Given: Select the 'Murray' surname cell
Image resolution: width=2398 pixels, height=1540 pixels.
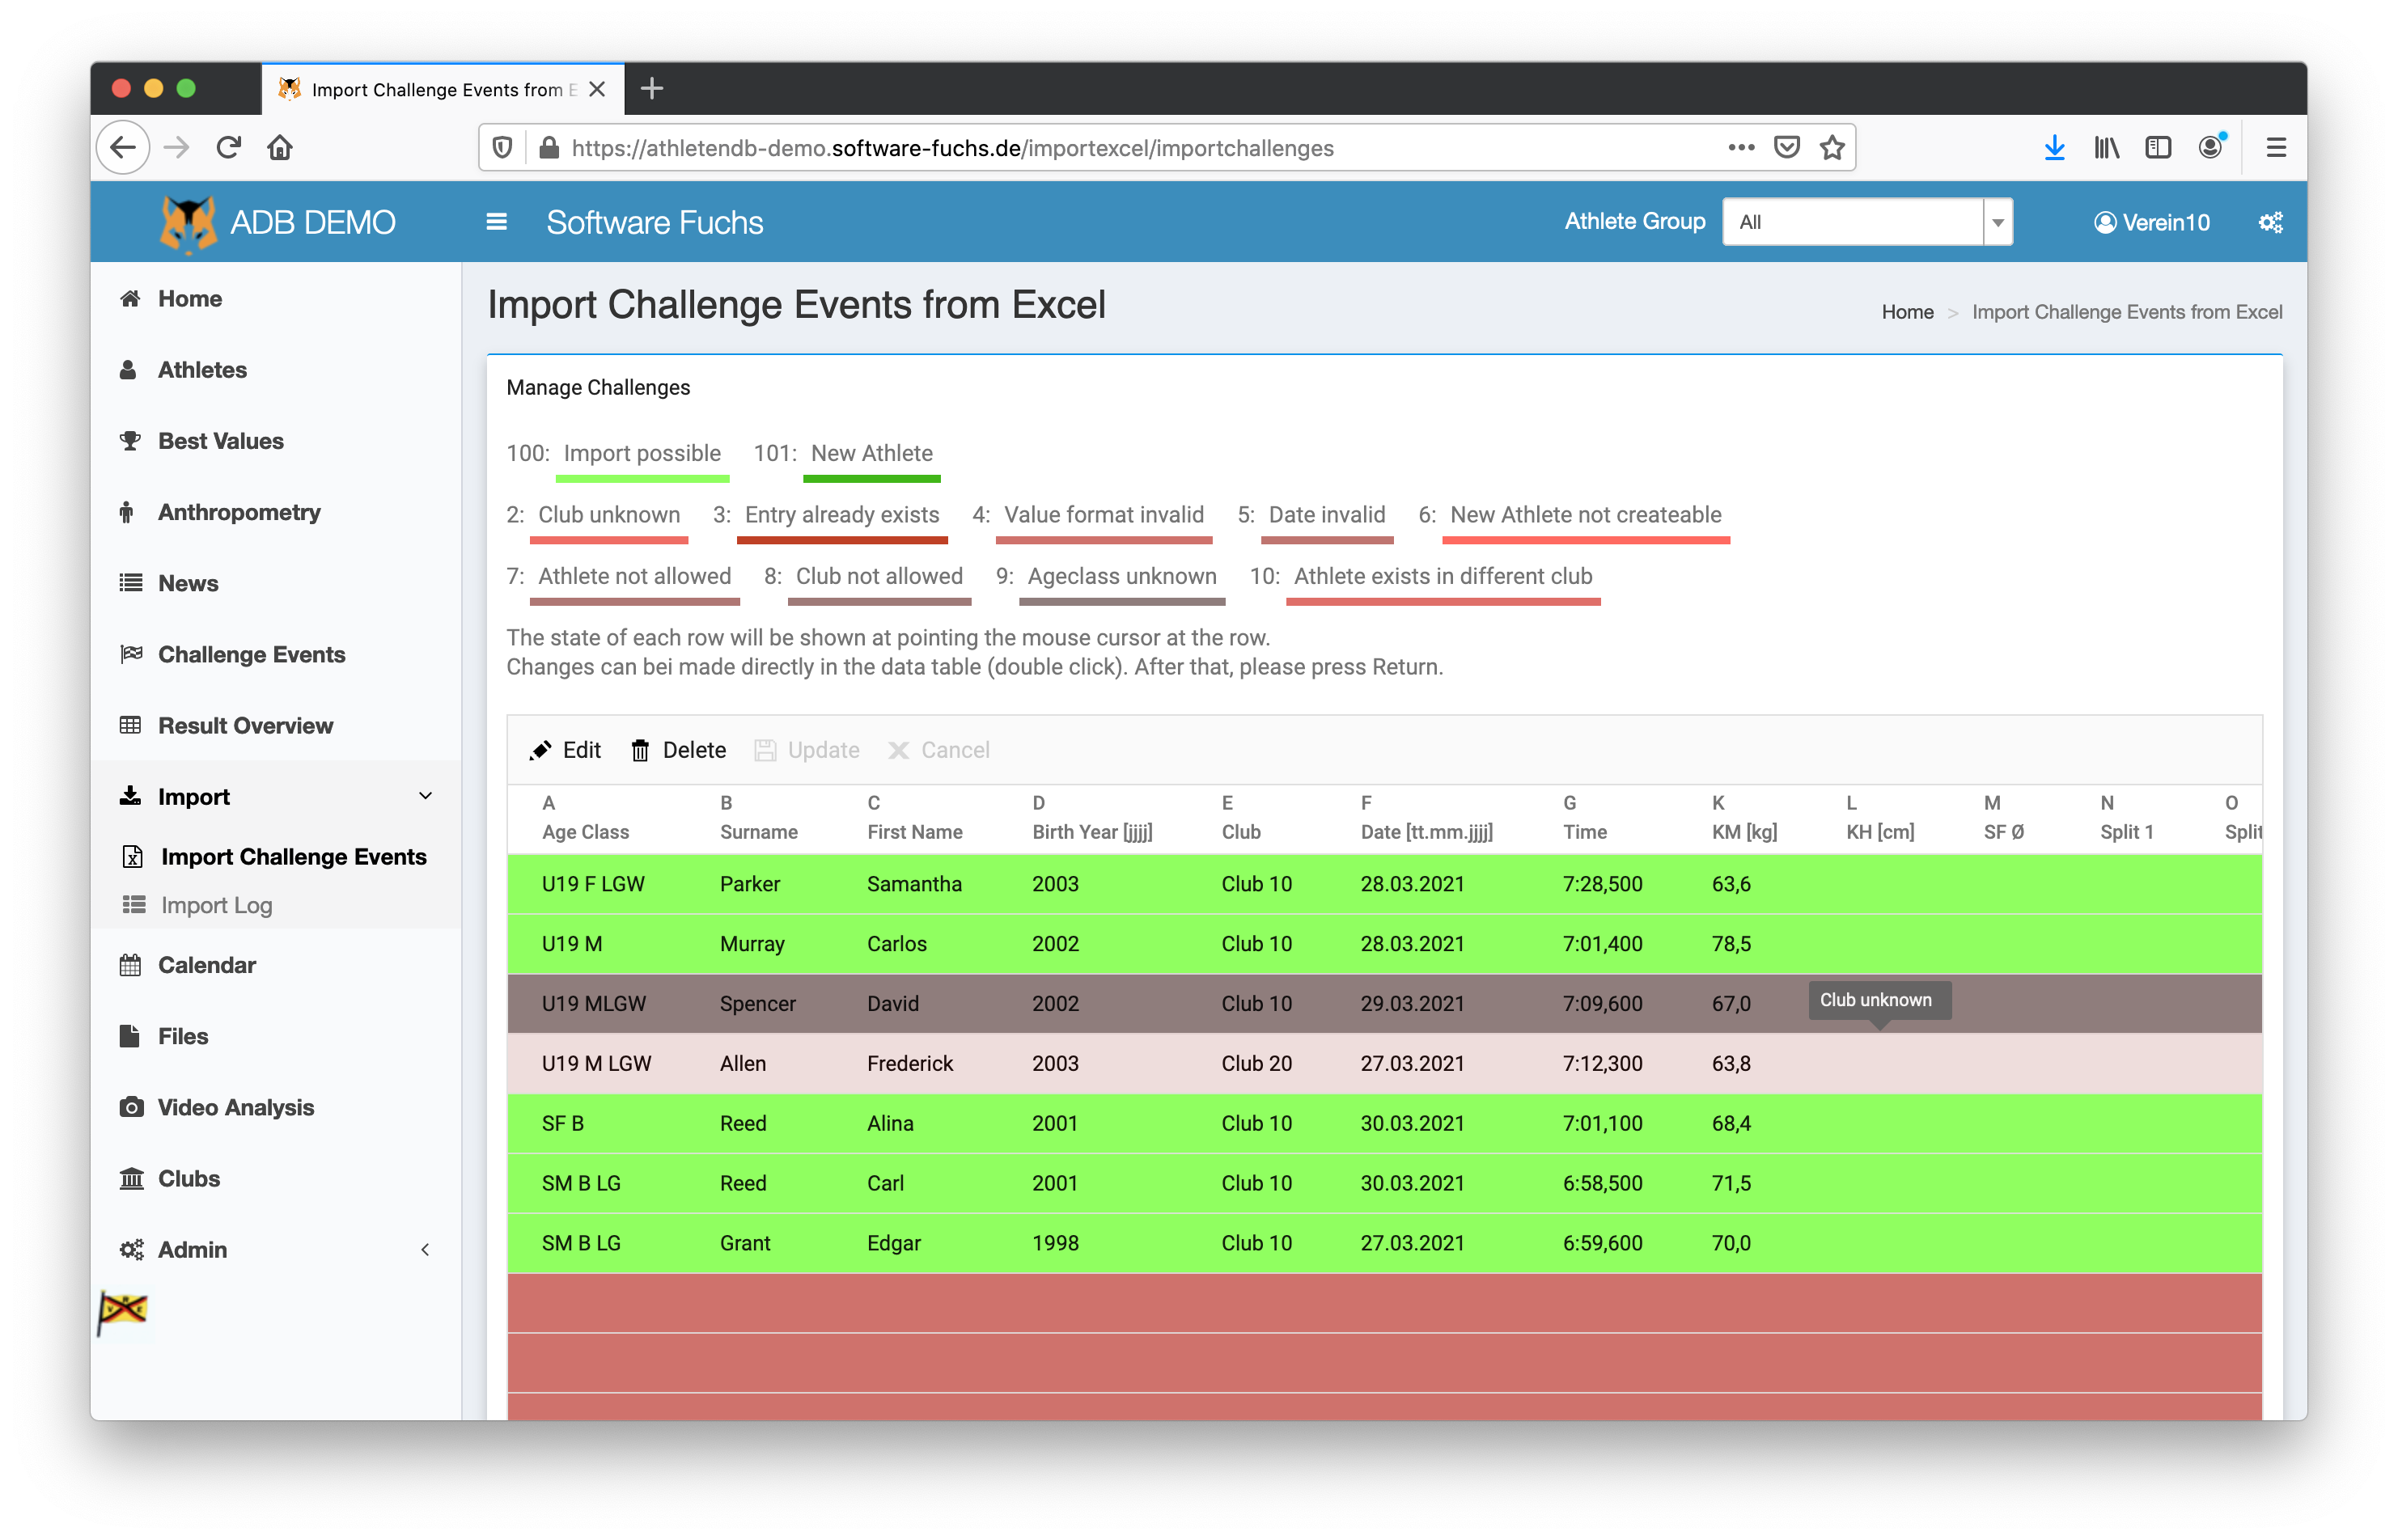Looking at the screenshot, I should tap(752, 944).
